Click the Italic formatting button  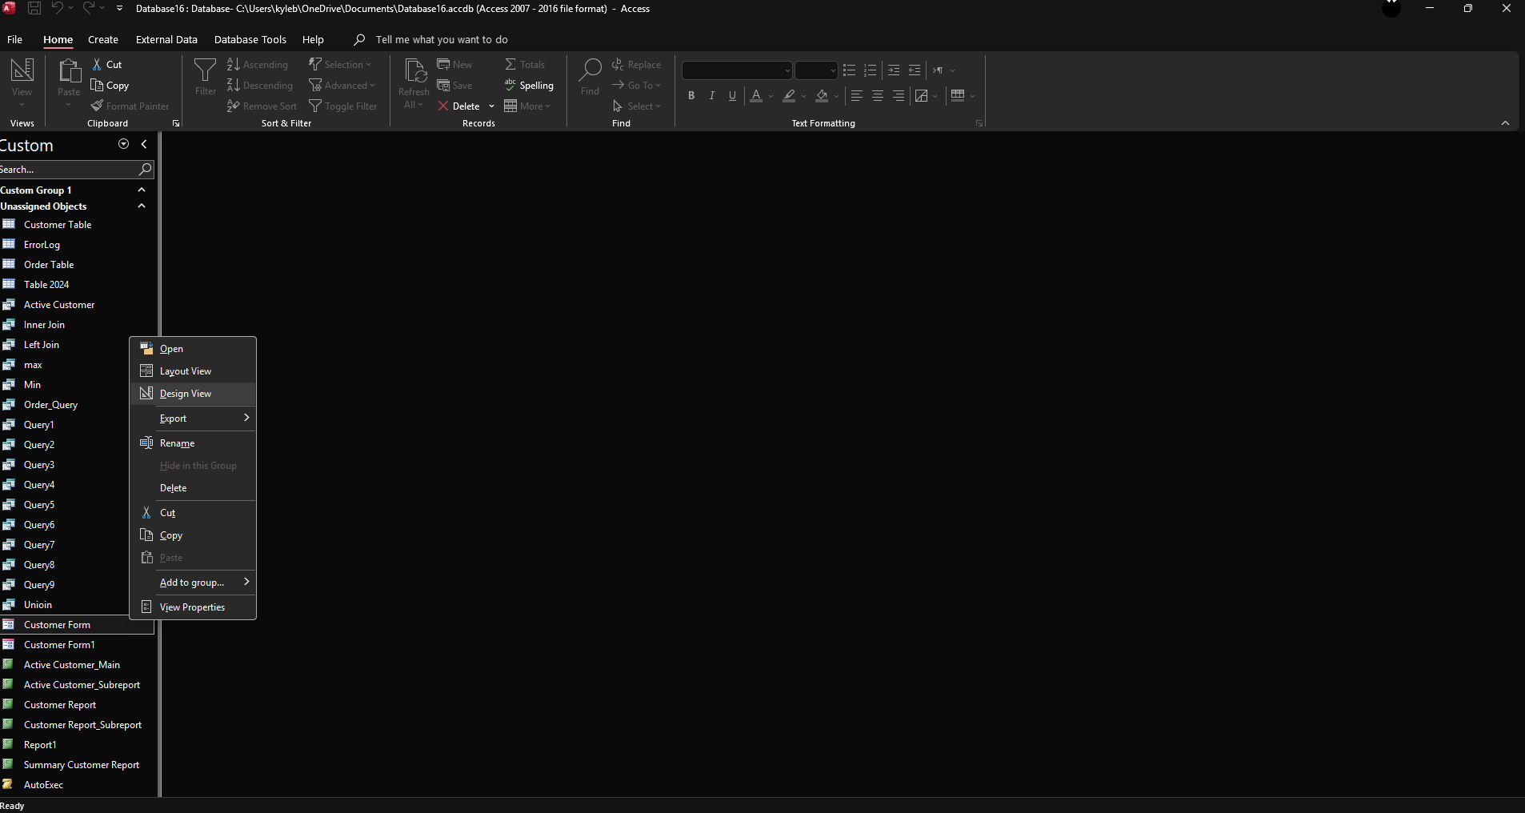tap(712, 96)
